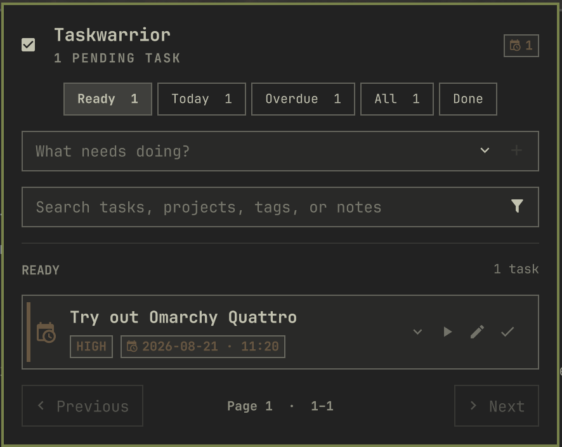The height and width of the screenshot is (447, 562).
Task: Click the scheduled count badge showing 1
Action: point(521,46)
